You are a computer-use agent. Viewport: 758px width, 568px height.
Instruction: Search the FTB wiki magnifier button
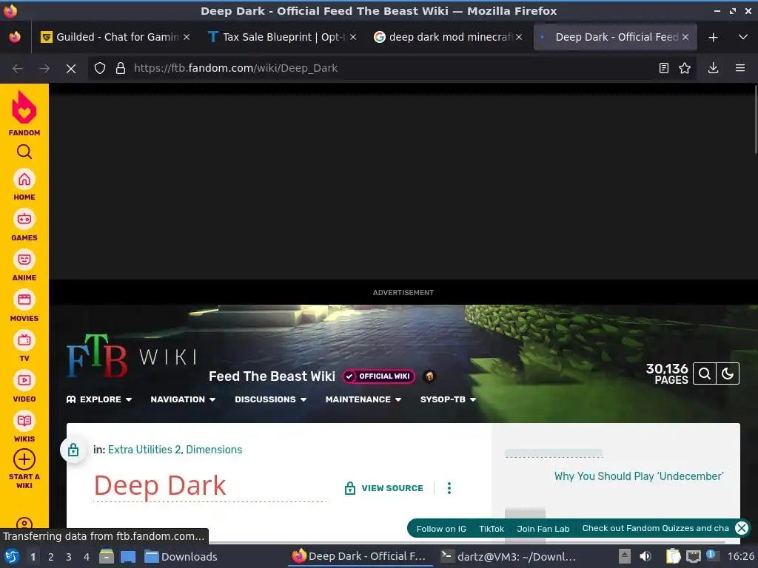[705, 373]
